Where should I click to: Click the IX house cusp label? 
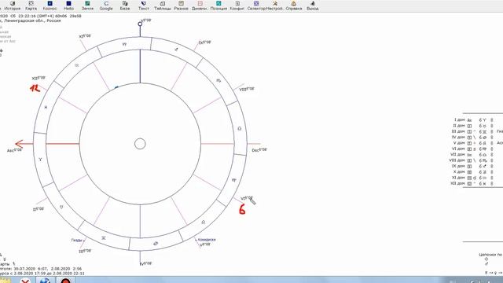[x=205, y=42]
